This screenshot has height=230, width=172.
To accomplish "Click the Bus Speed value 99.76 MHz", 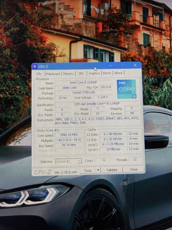I will click(69, 145).
